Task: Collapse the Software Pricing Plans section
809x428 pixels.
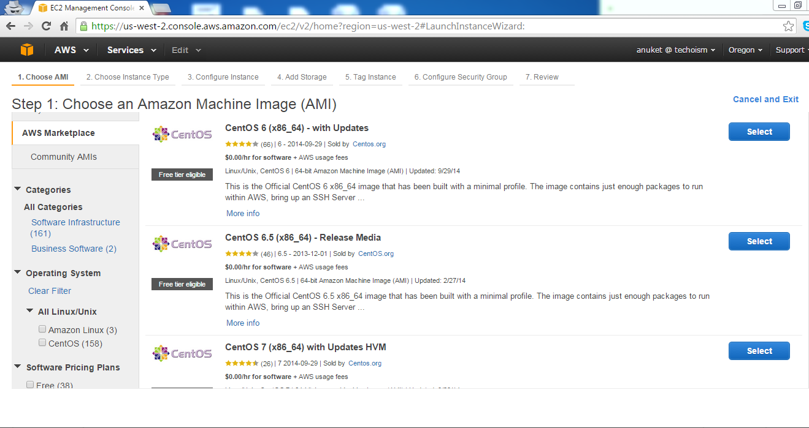Action: pos(18,367)
